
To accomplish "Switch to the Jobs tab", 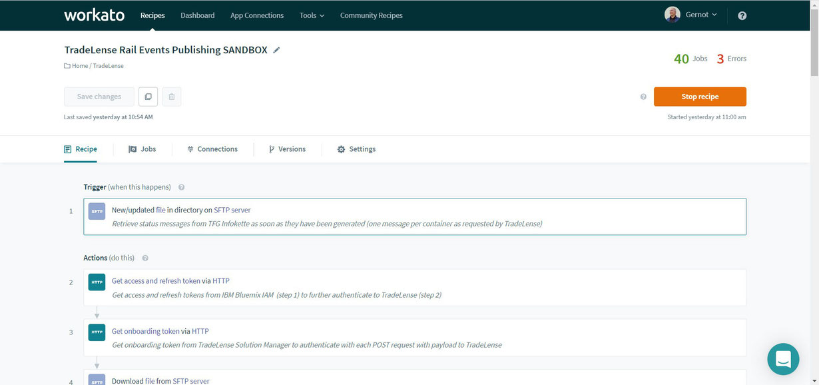I will pyautogui.click(x=142, y=149).
